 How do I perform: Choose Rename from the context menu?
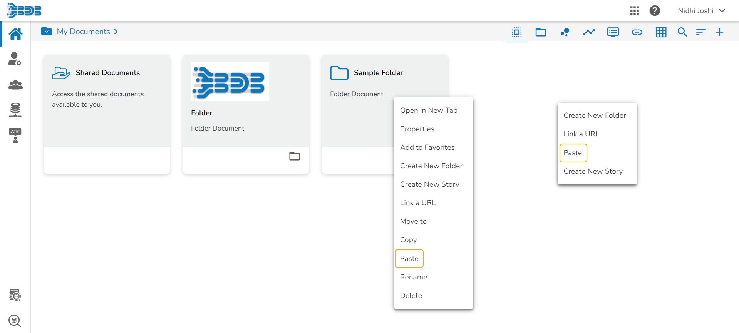414,277
